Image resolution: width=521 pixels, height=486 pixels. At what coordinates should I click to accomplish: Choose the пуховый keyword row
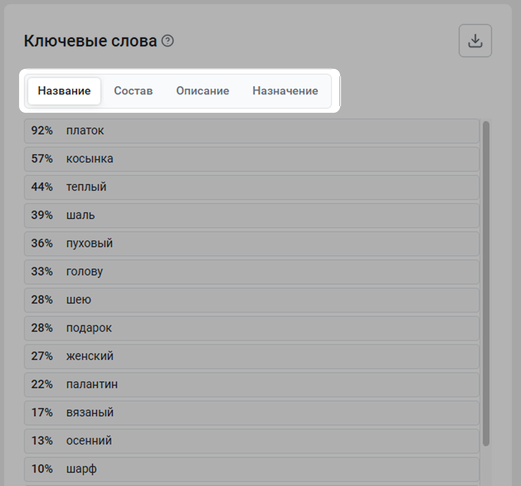click(251, 243)
